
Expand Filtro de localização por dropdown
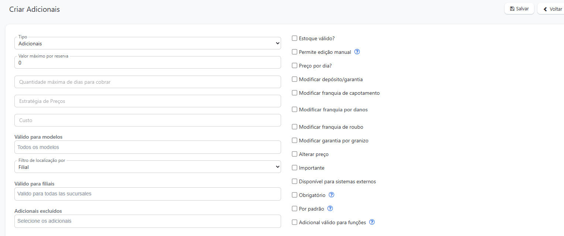[x=148, y=167]
